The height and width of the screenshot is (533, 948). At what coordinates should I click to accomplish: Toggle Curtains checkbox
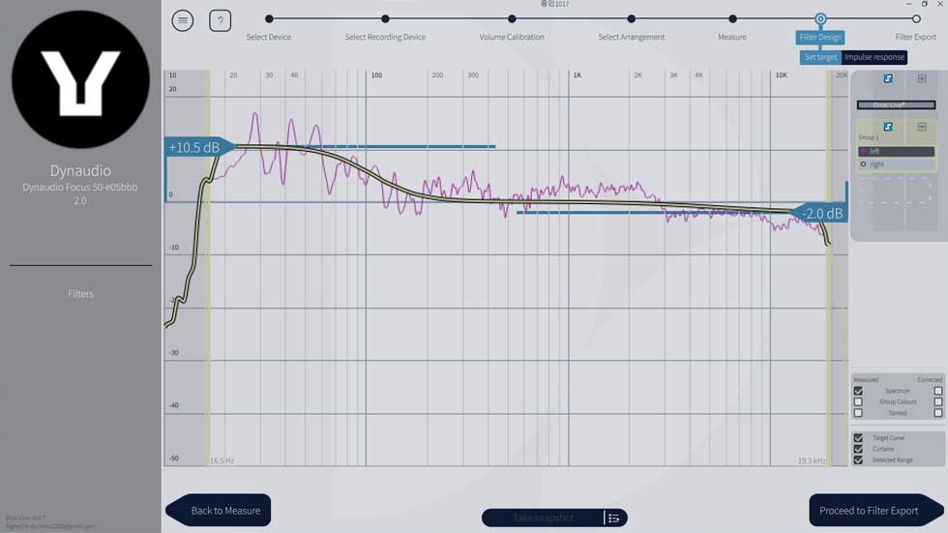click(858, 449)
